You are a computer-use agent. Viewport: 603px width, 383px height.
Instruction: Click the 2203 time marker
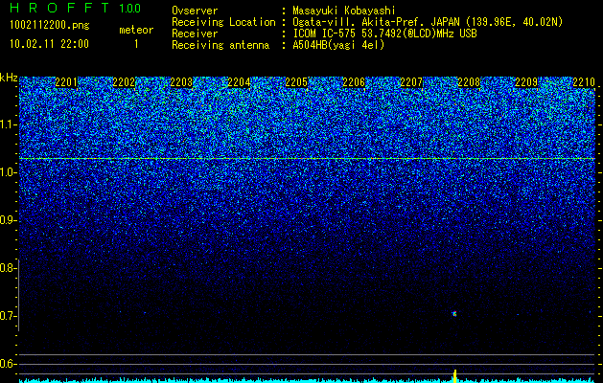(x=181, y=82)
